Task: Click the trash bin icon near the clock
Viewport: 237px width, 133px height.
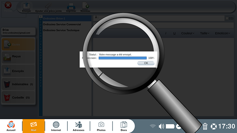Action: (205, 126)
